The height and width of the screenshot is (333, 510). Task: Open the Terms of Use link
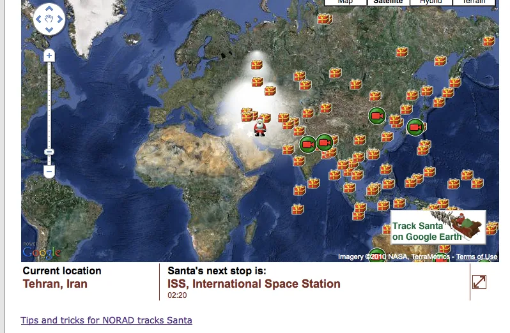(x=477, y=256)
